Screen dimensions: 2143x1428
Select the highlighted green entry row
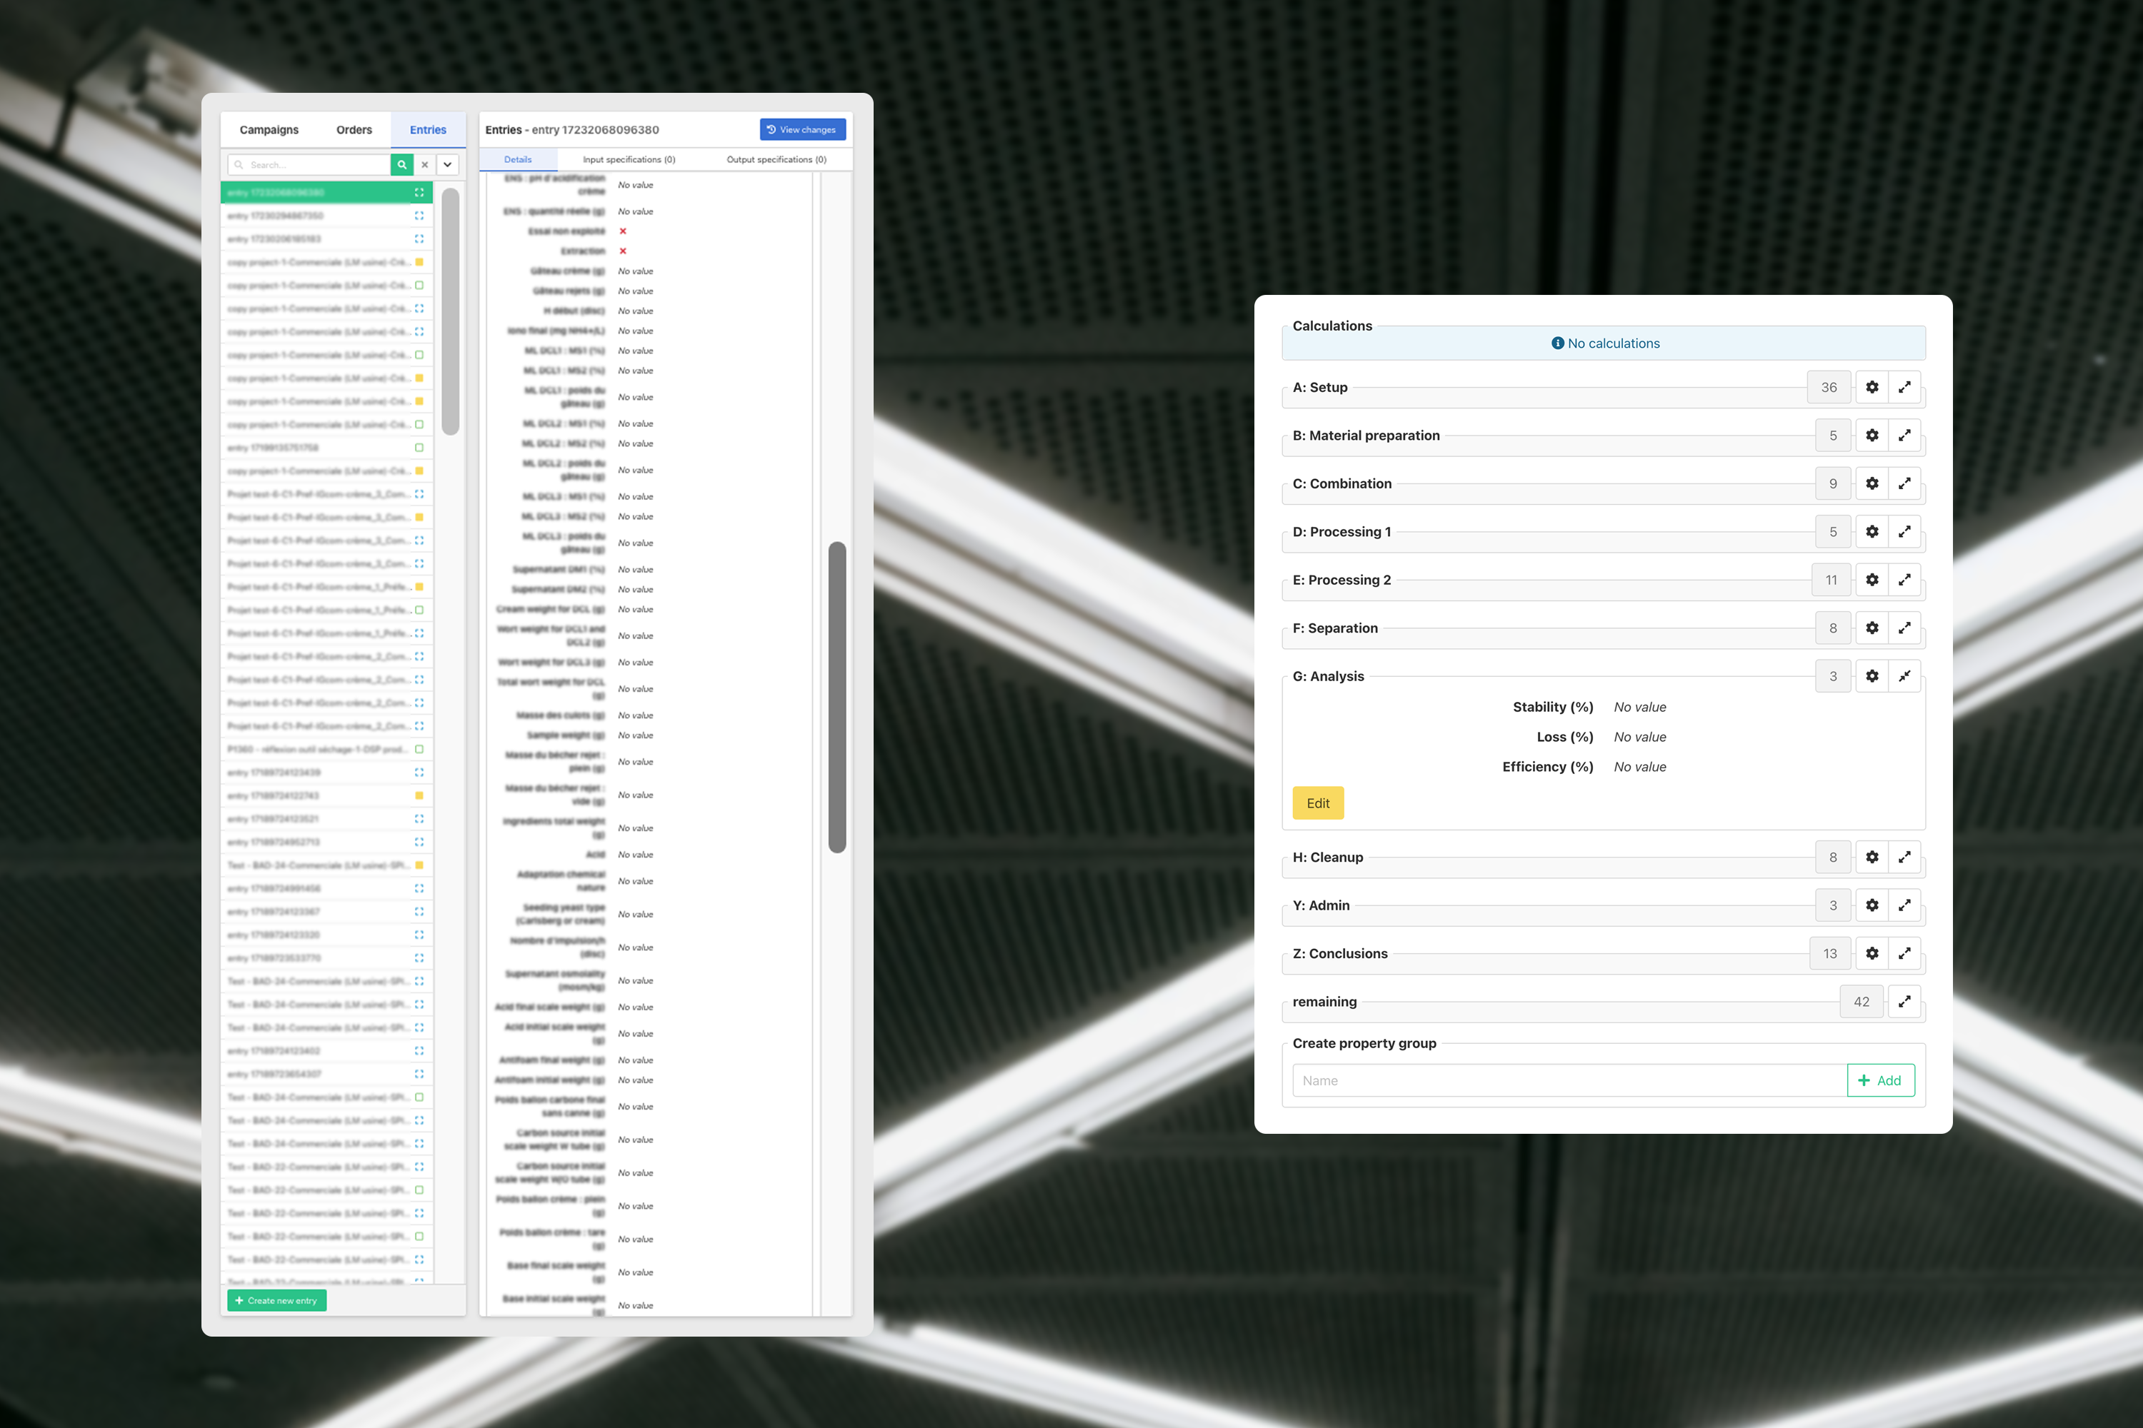tap(327, 192)
